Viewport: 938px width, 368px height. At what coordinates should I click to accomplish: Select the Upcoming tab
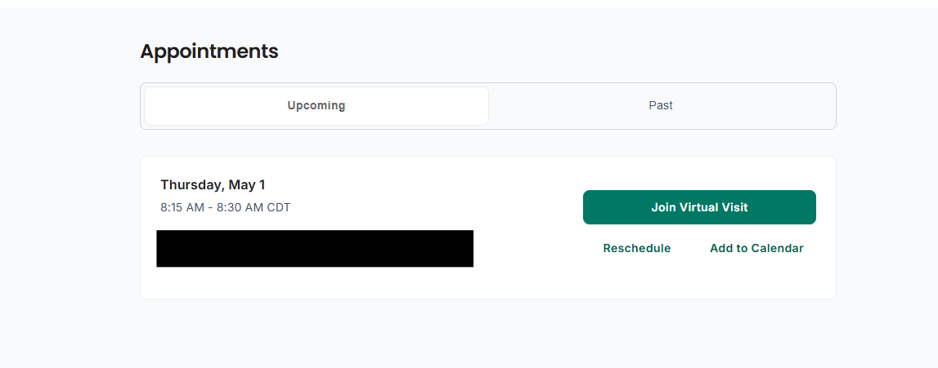tap(316, 106)
